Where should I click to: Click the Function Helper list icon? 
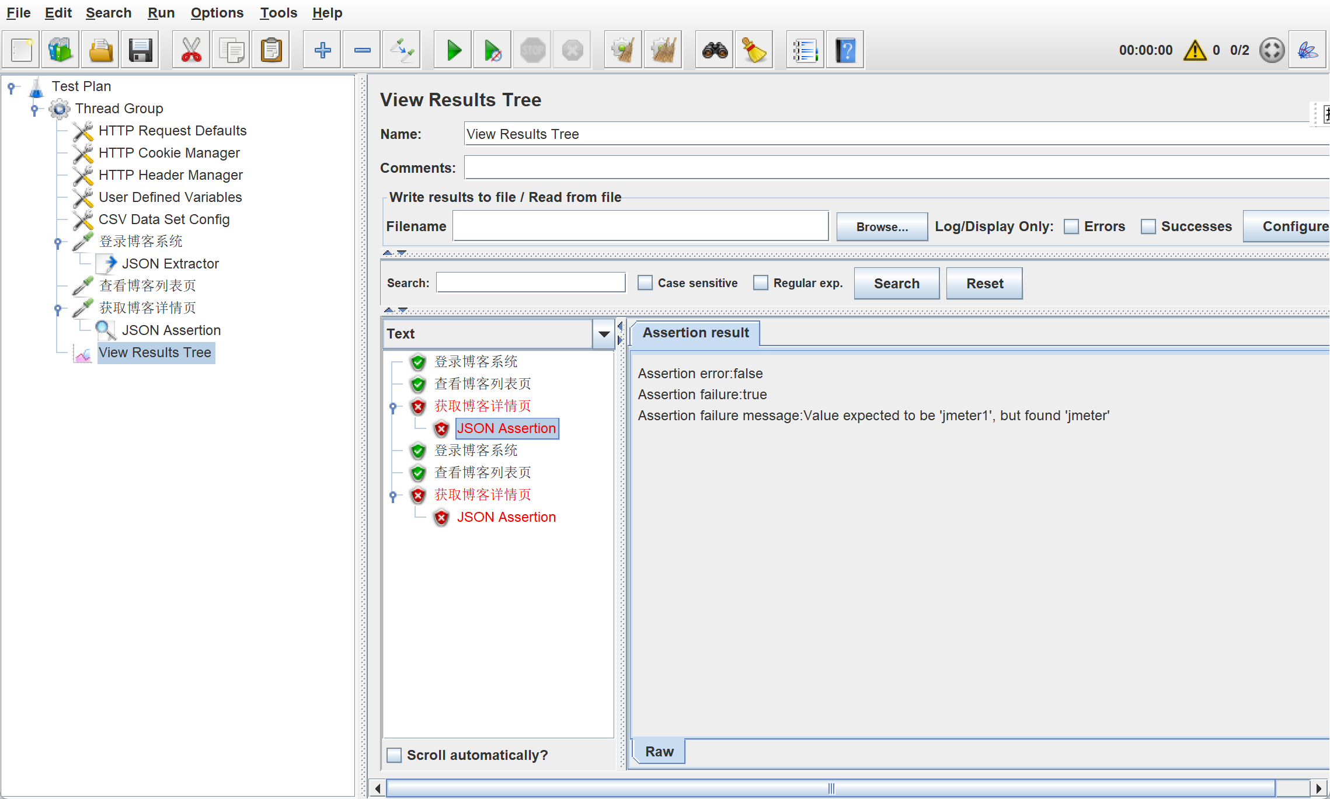(805, 50)
